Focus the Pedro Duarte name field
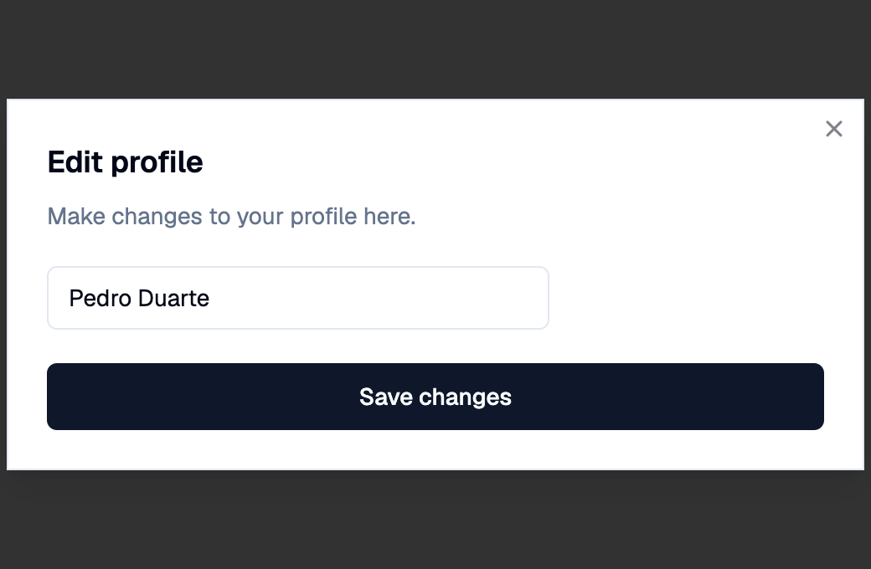Image resolution: width=871 pixels, height=569 pixels. pyautogui.click(x=298, y=298)
